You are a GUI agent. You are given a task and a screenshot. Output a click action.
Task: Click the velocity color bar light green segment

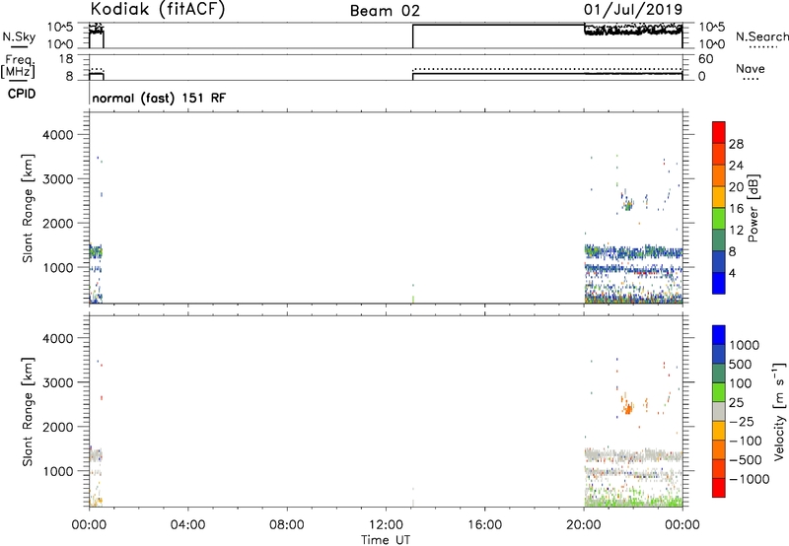click(719, 392)
